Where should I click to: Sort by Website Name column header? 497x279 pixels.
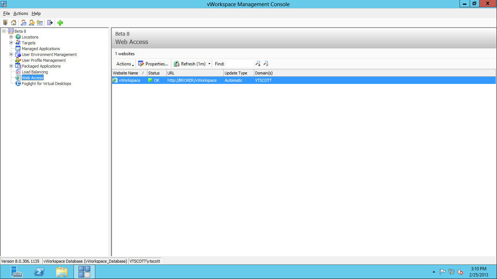coord(129,73)
